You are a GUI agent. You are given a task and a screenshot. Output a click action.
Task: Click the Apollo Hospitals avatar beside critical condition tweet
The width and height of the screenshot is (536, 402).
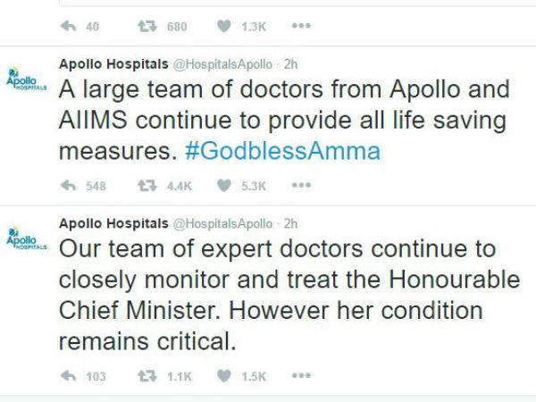[x=26, y=239]
